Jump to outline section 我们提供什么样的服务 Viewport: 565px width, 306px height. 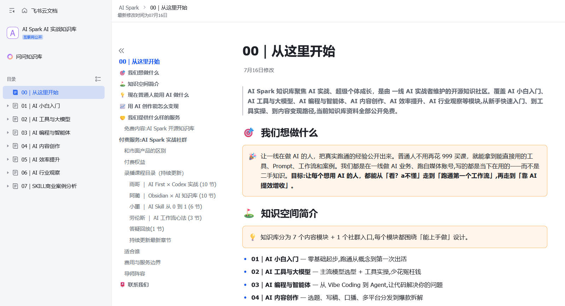[x=154, y=118]
